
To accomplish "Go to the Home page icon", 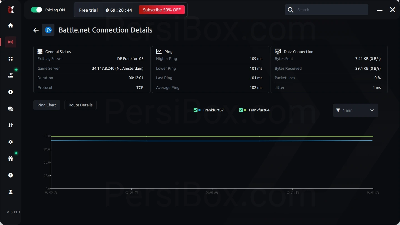I will click(x=11, y=25).
